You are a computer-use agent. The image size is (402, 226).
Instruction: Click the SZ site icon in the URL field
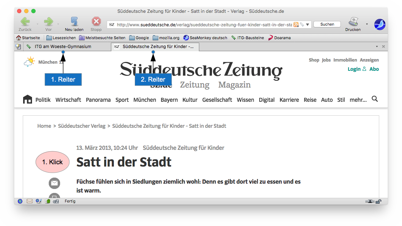point(111,25)
